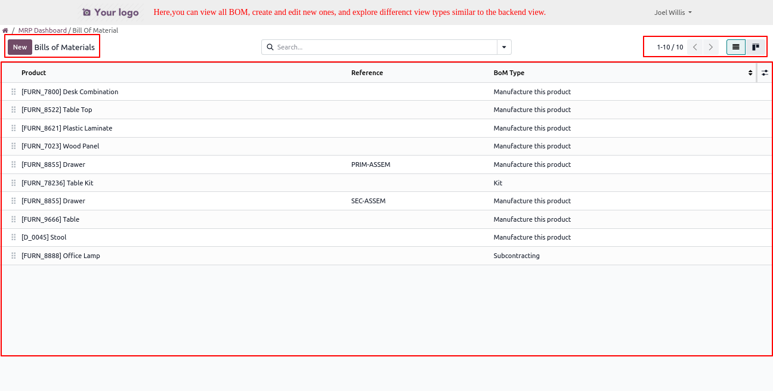Open Joel Willis user menu

tap(673, 12)
